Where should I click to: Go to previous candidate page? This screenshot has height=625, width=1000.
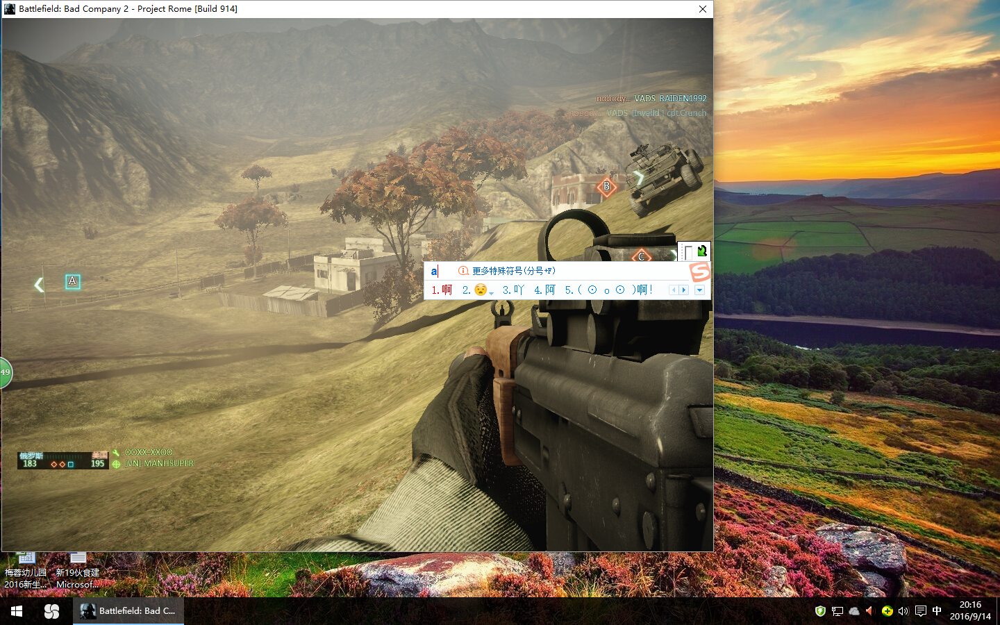(674, 290)
